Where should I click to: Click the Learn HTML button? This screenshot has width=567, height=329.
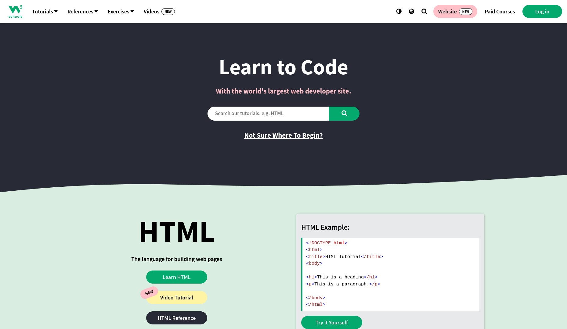pyautogui.click(x=176, y=277)
